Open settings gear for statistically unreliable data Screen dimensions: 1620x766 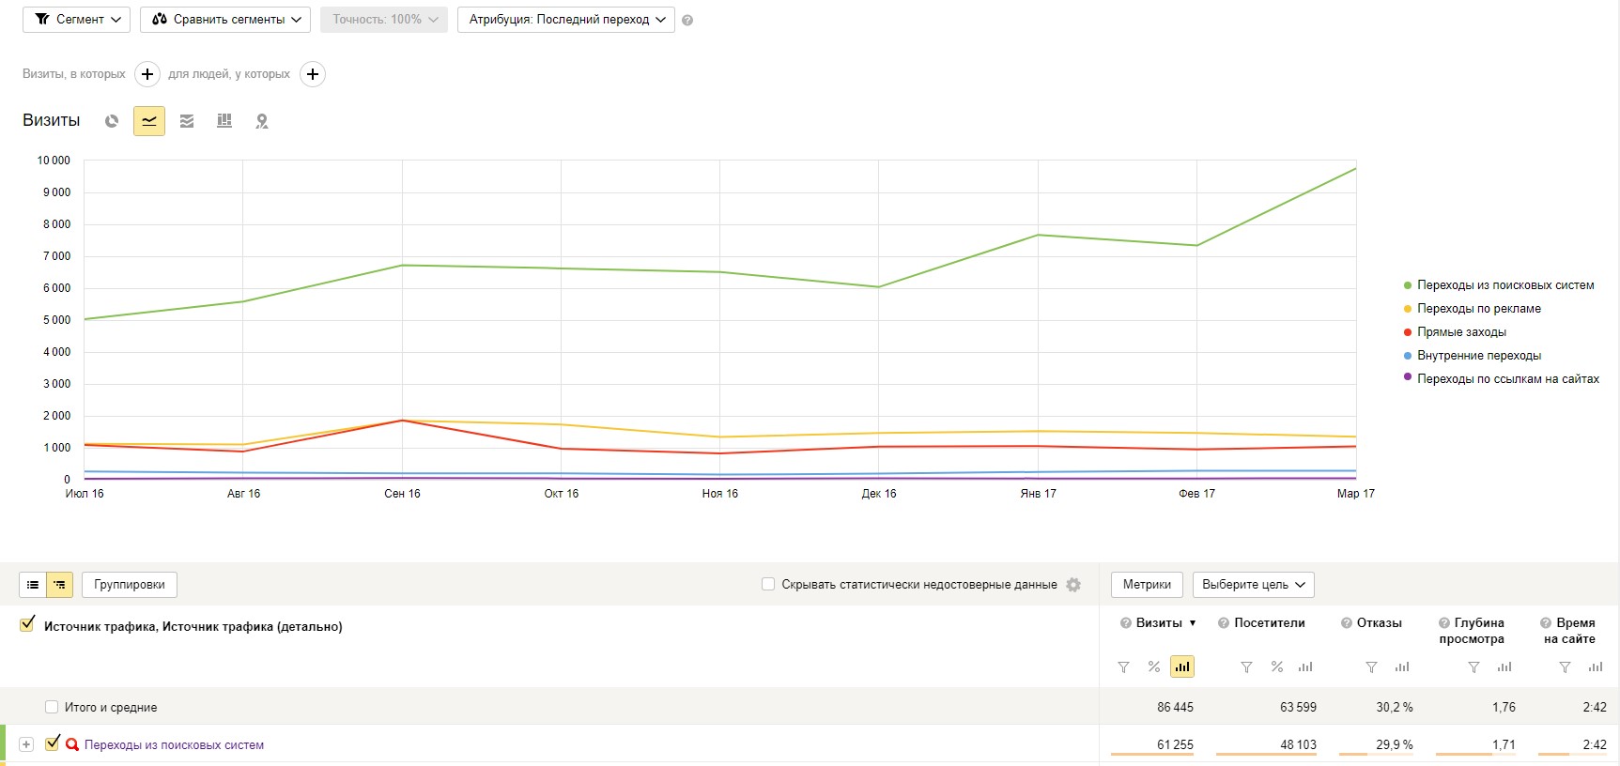click(x=1073, y=585)
